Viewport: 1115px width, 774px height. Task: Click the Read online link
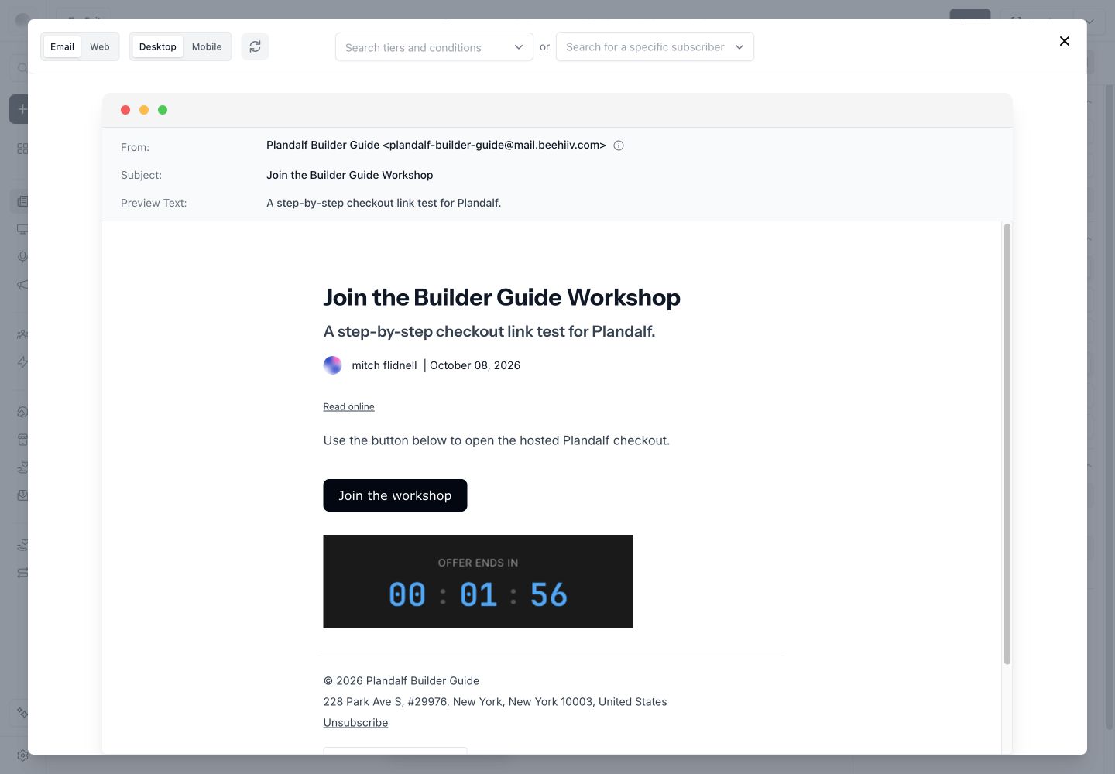(348, 406)
